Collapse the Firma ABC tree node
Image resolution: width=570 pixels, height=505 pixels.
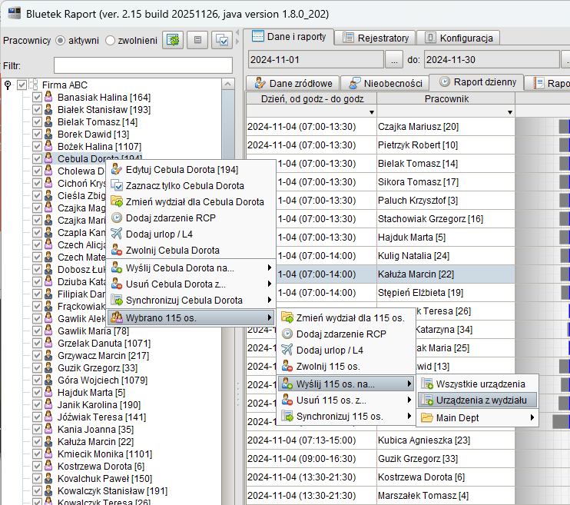[x=8, y=85]
